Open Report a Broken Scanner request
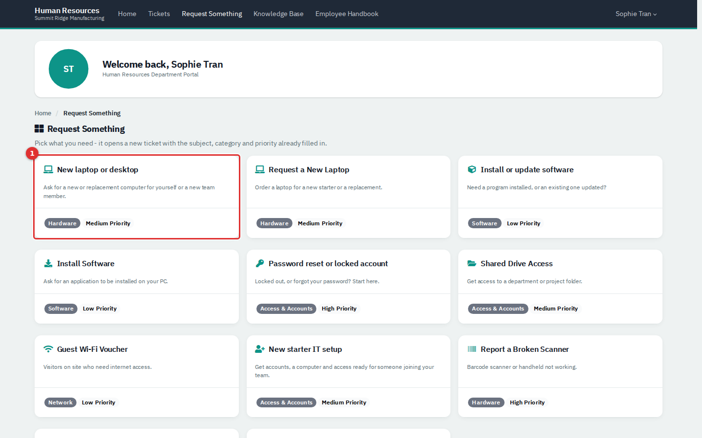 (x=560, y=376)
